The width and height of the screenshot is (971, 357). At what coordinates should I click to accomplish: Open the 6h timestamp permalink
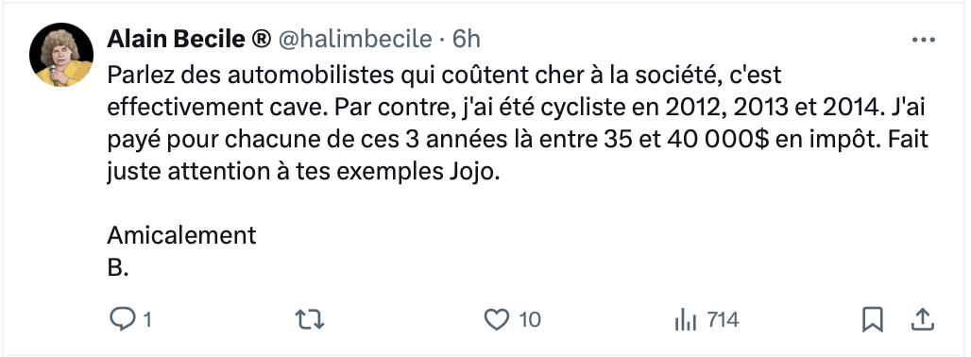click(x=467, y=39)
